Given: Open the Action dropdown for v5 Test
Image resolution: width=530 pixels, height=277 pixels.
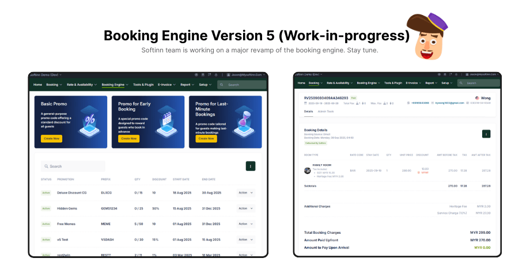Looking at the screenshot, I should click(246, 240).
